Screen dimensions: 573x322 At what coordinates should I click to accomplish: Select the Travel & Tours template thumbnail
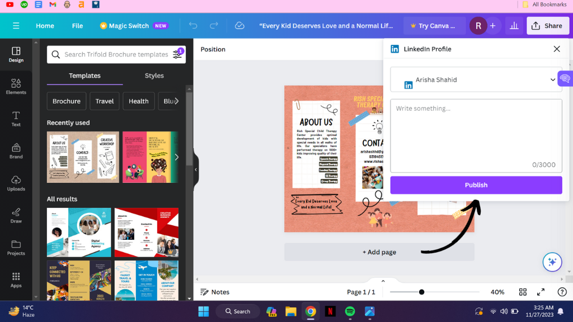coord(147,281)
